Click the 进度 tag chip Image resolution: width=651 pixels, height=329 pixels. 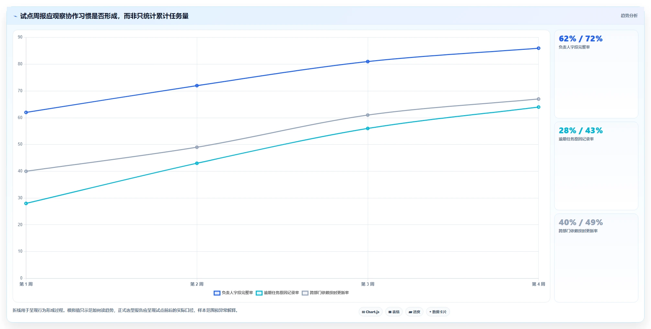point(414,312)
